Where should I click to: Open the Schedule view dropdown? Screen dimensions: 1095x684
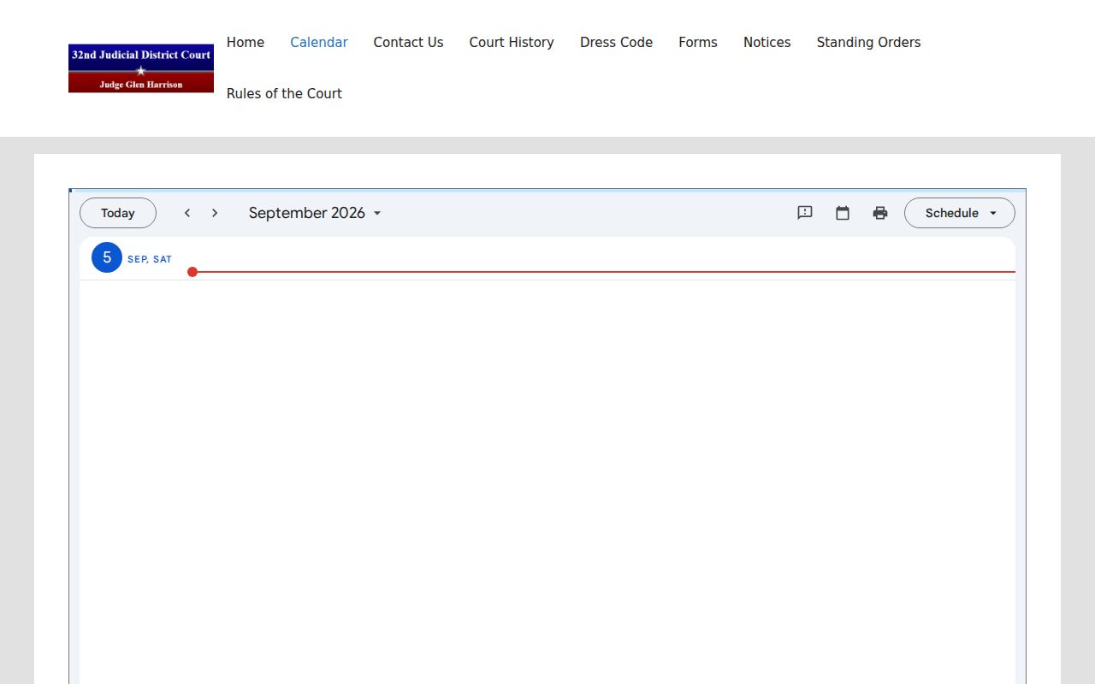[x=960, y=213]
